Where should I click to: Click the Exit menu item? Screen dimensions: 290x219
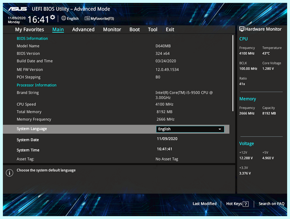[170, 29]
